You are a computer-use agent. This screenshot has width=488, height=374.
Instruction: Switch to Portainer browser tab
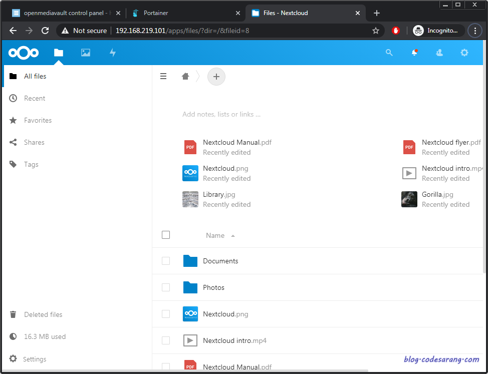point(185,13)
